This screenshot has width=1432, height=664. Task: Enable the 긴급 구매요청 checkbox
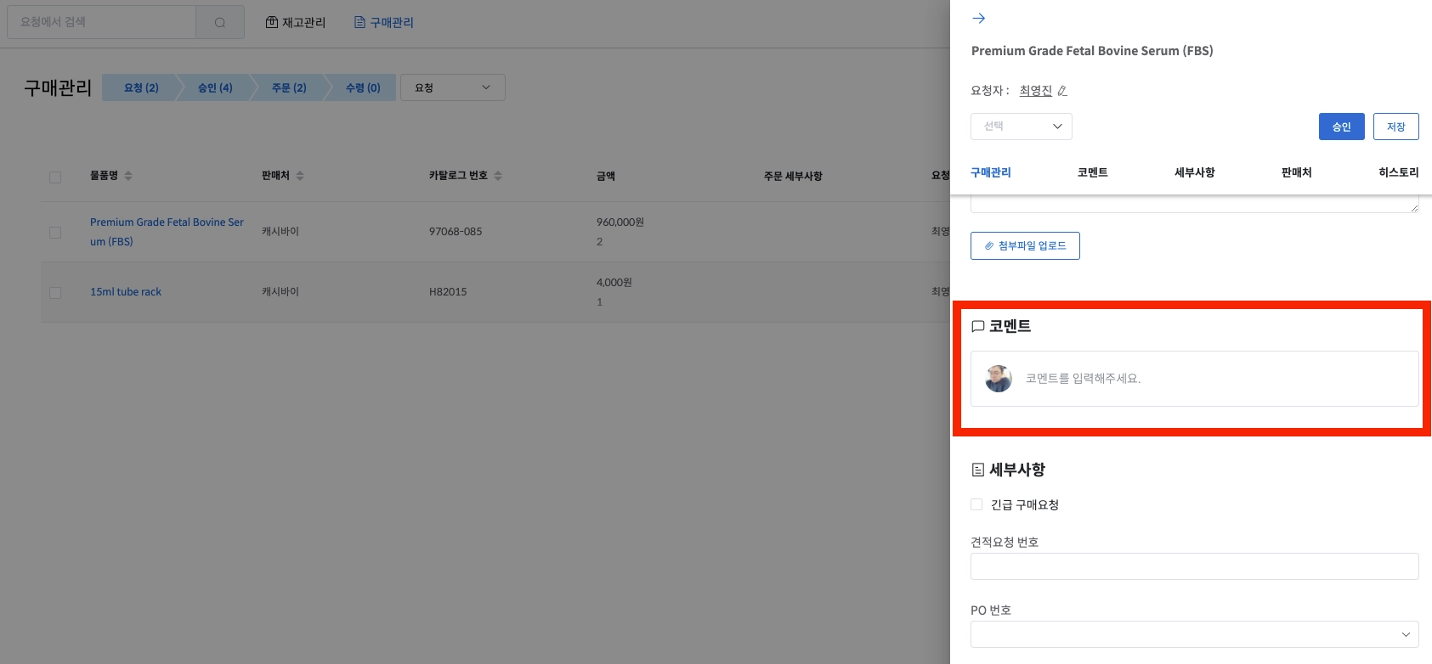(x=976, y=504)
